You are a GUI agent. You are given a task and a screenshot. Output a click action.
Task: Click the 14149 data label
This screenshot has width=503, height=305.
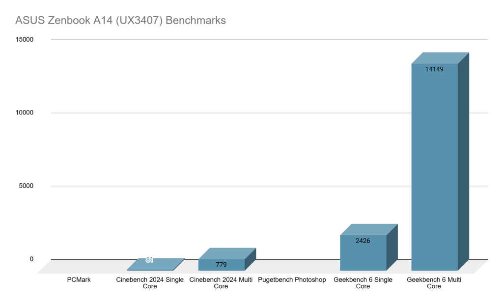434,69
